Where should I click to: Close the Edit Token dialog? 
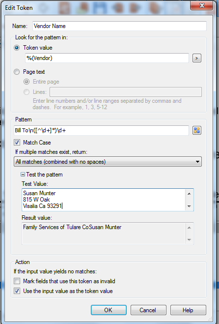coord(201,5)
